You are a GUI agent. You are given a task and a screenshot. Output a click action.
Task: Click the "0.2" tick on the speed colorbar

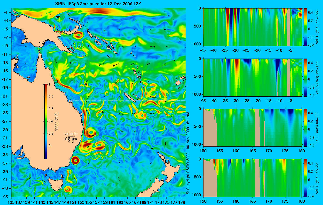(51, 134)
